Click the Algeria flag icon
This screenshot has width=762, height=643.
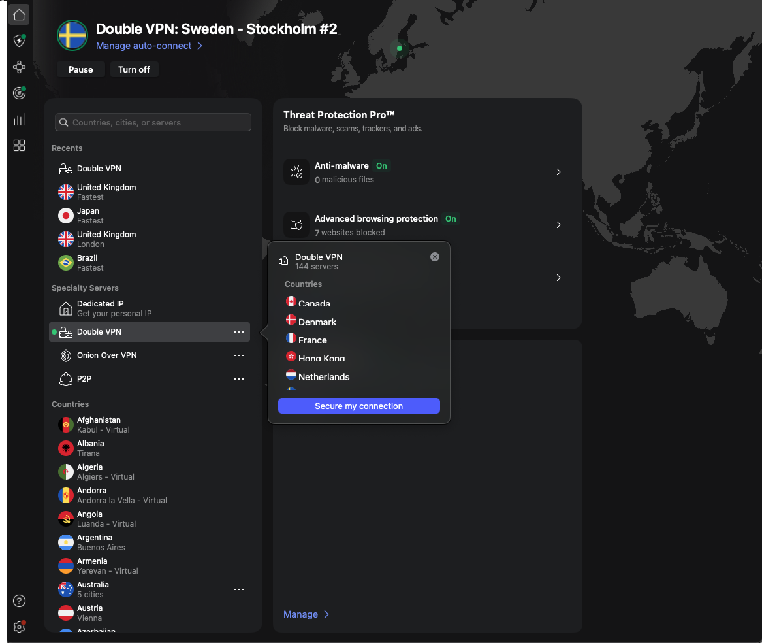click(65, 472)
